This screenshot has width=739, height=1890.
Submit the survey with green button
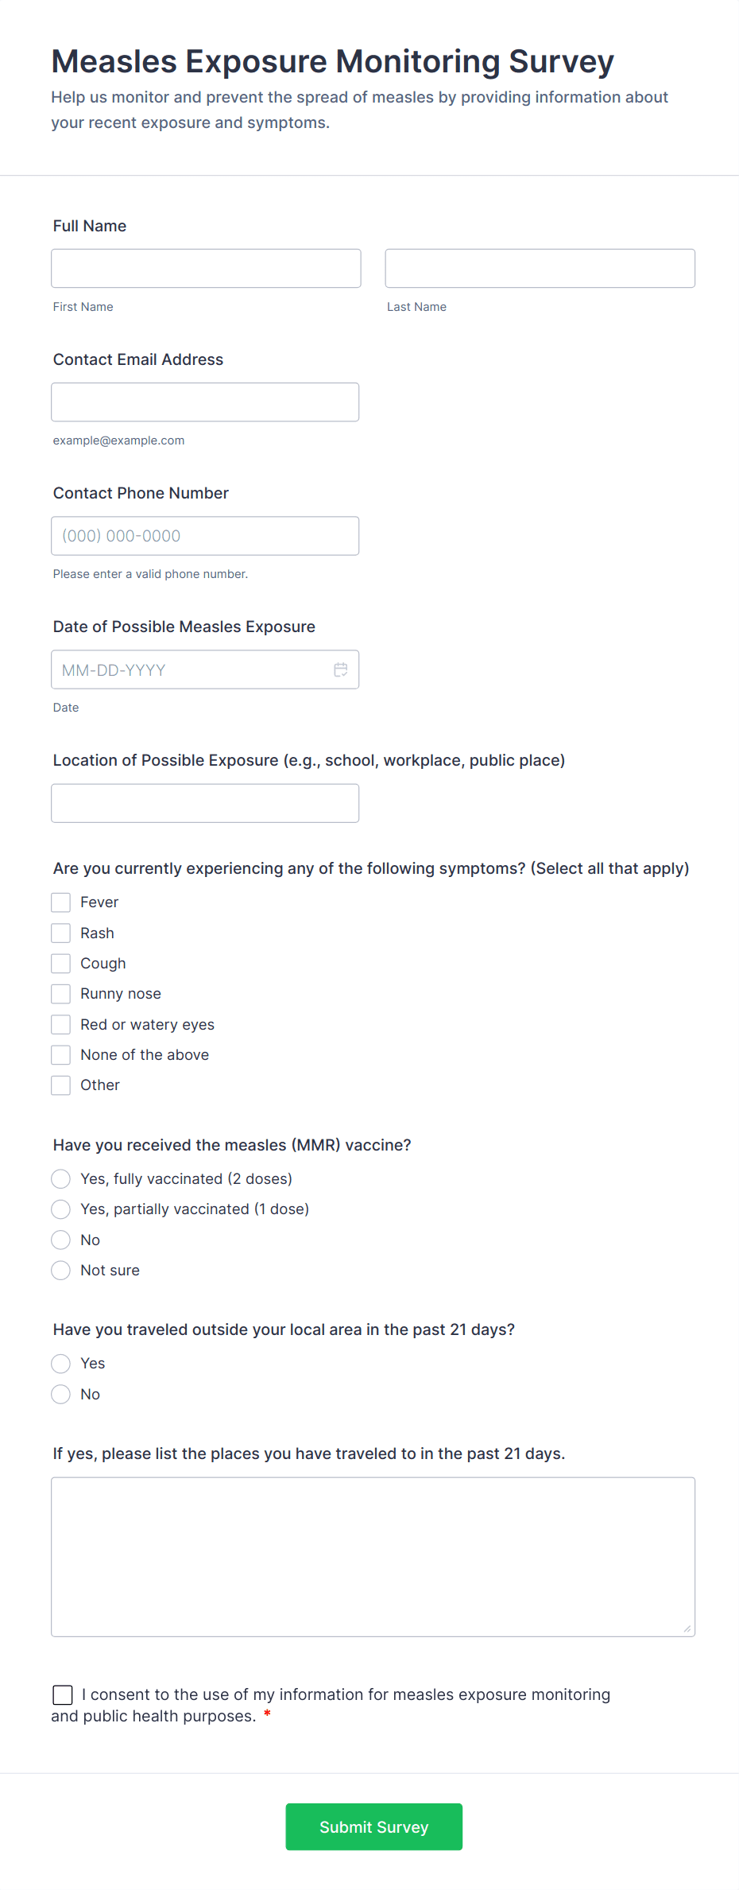click(x=374, y=1826)
